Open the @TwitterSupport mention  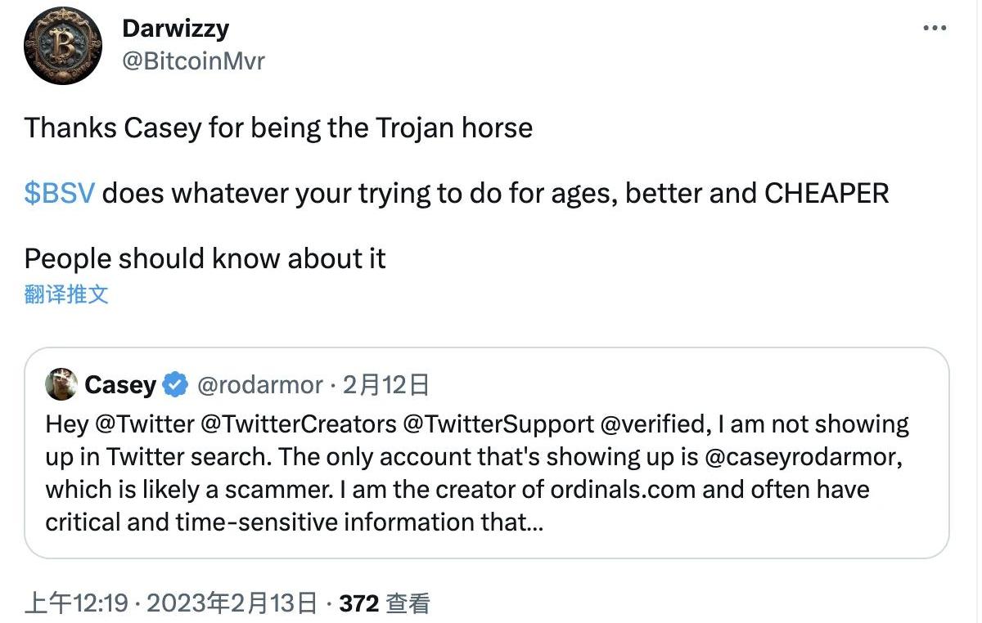click(x=501, y=424)
